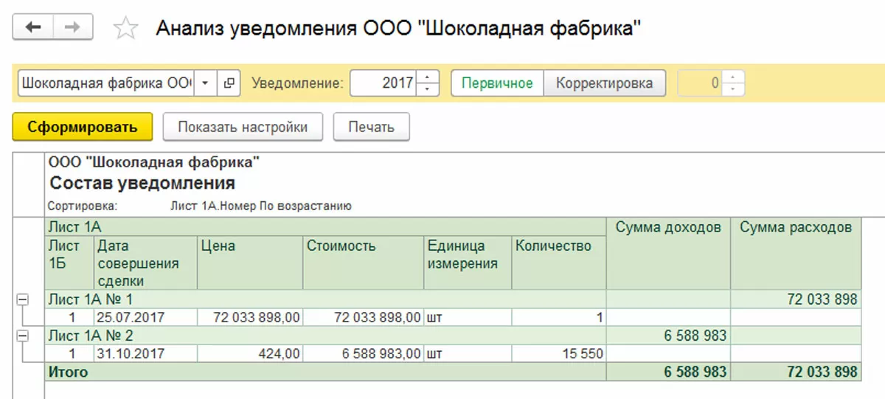This screenshot has height=399, width=885.
Task: Collapse the Лист 1А № 2 group
Action: click(x=22, y=336)
